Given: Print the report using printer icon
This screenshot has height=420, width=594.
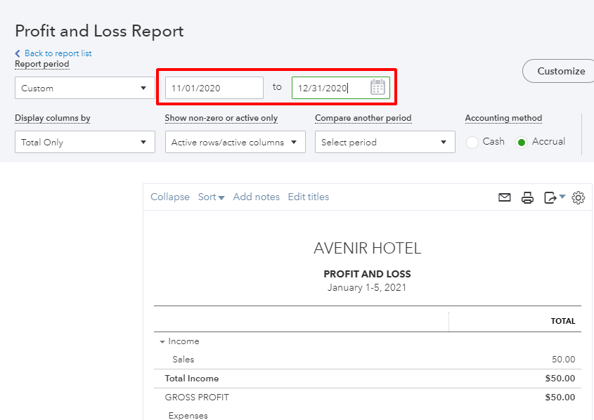Looking at the screenshot, I should coord(527,198).
